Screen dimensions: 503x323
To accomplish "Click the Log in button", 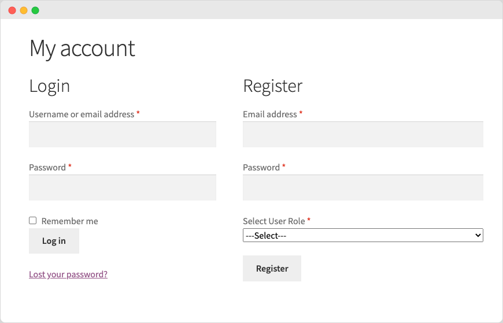I will (x=54, y=241).
